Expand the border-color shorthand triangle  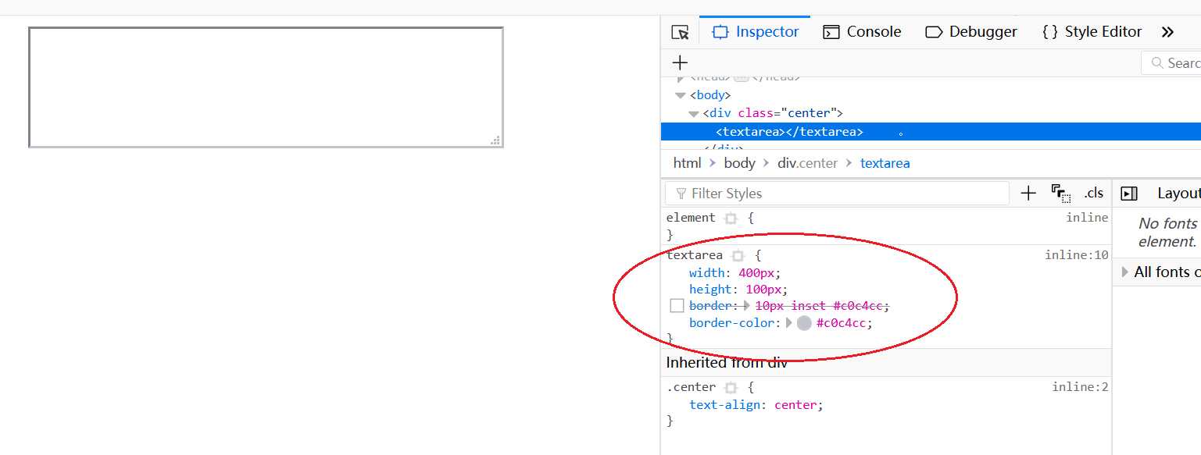coord(789,323)
